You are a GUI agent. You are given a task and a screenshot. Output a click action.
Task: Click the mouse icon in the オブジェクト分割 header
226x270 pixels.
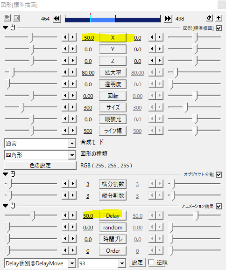click(x=13, y=174)
